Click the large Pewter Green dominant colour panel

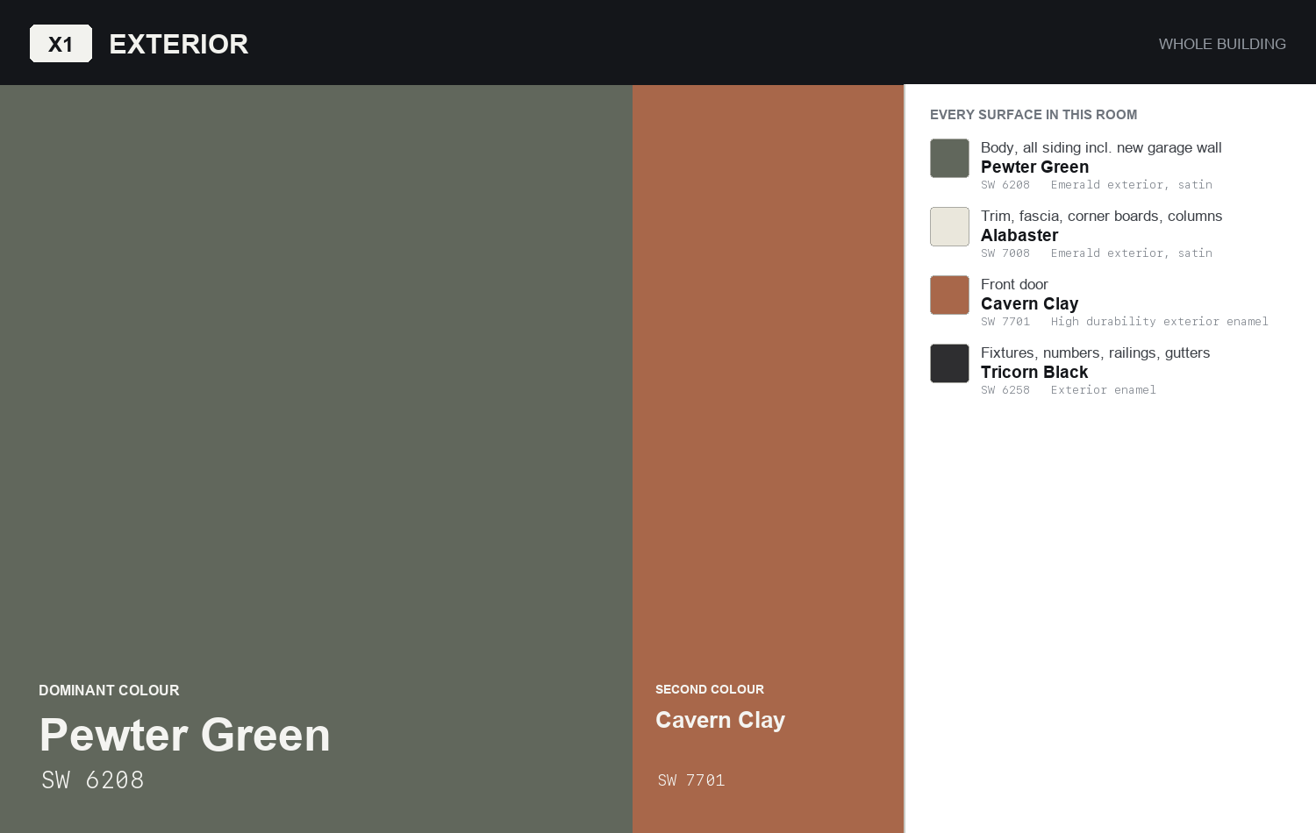pos(316,459)
